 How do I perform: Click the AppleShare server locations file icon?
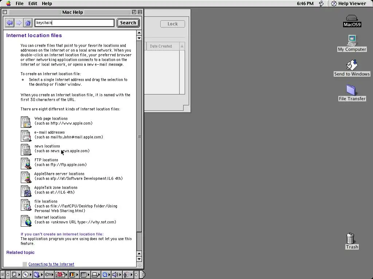(26, 177)
